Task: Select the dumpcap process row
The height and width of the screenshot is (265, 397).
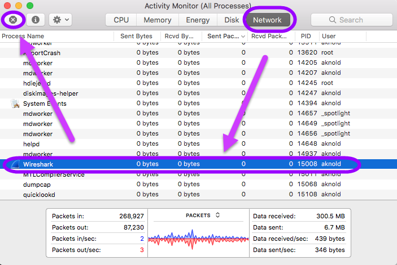Action: click(199, 185)
